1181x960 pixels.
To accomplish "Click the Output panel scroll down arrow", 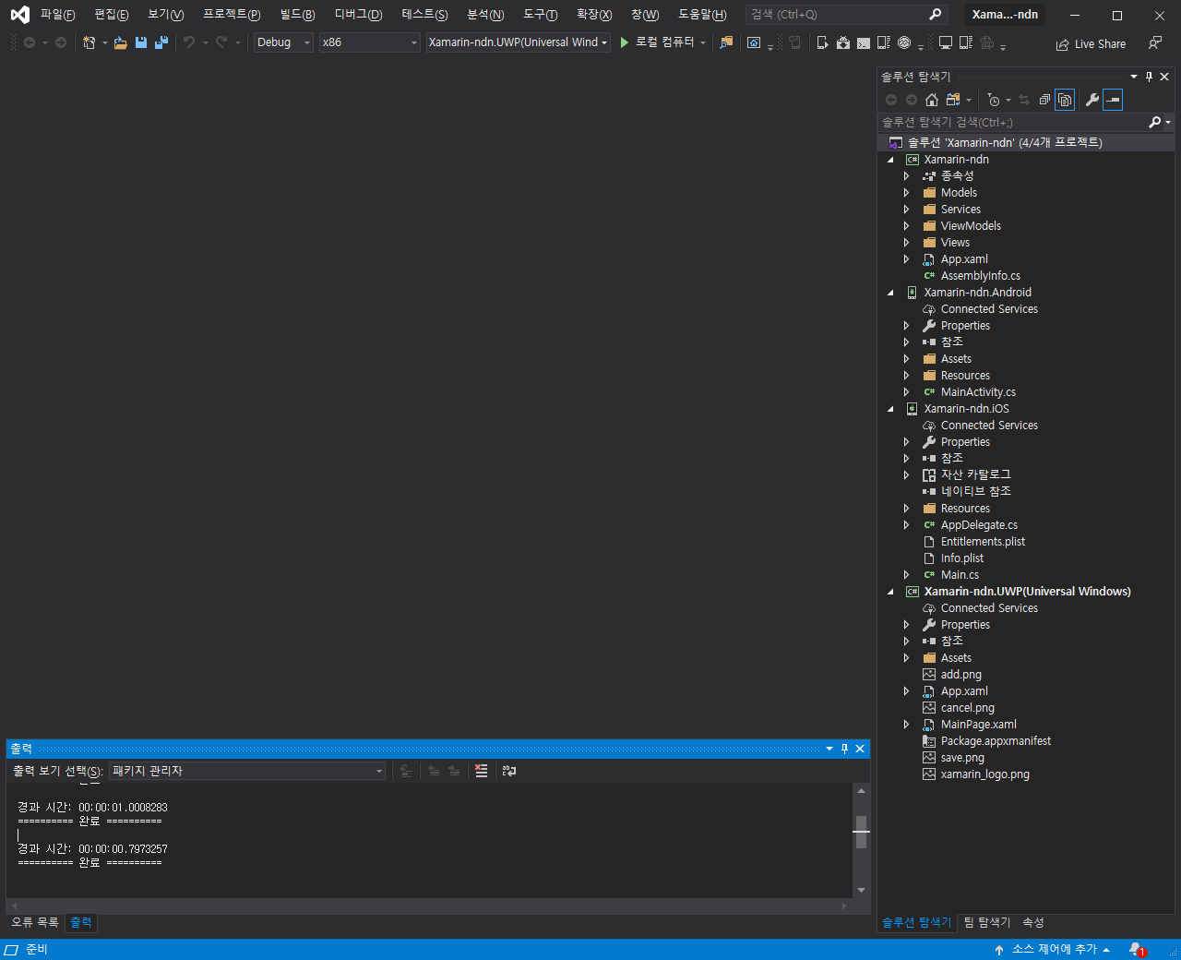I will pyautogui.click(x=861, y=890).
